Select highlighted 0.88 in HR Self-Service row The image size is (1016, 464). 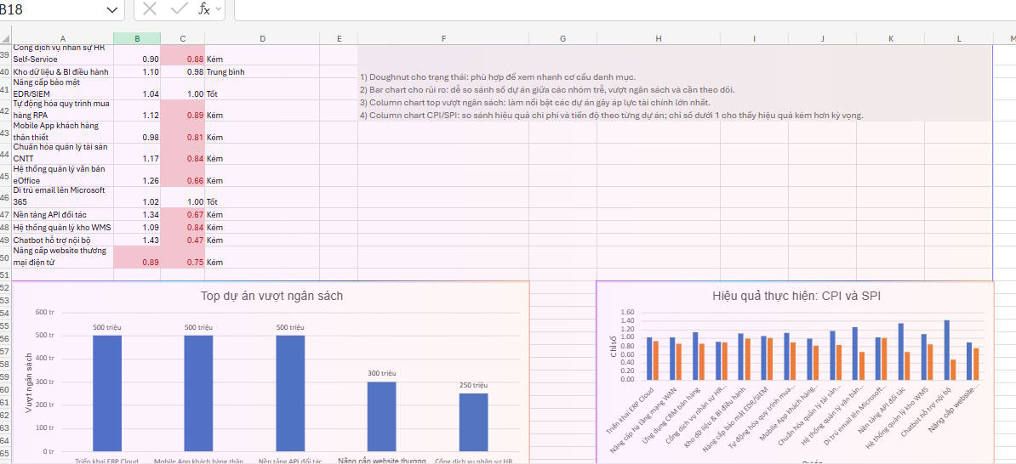point(183,55)
